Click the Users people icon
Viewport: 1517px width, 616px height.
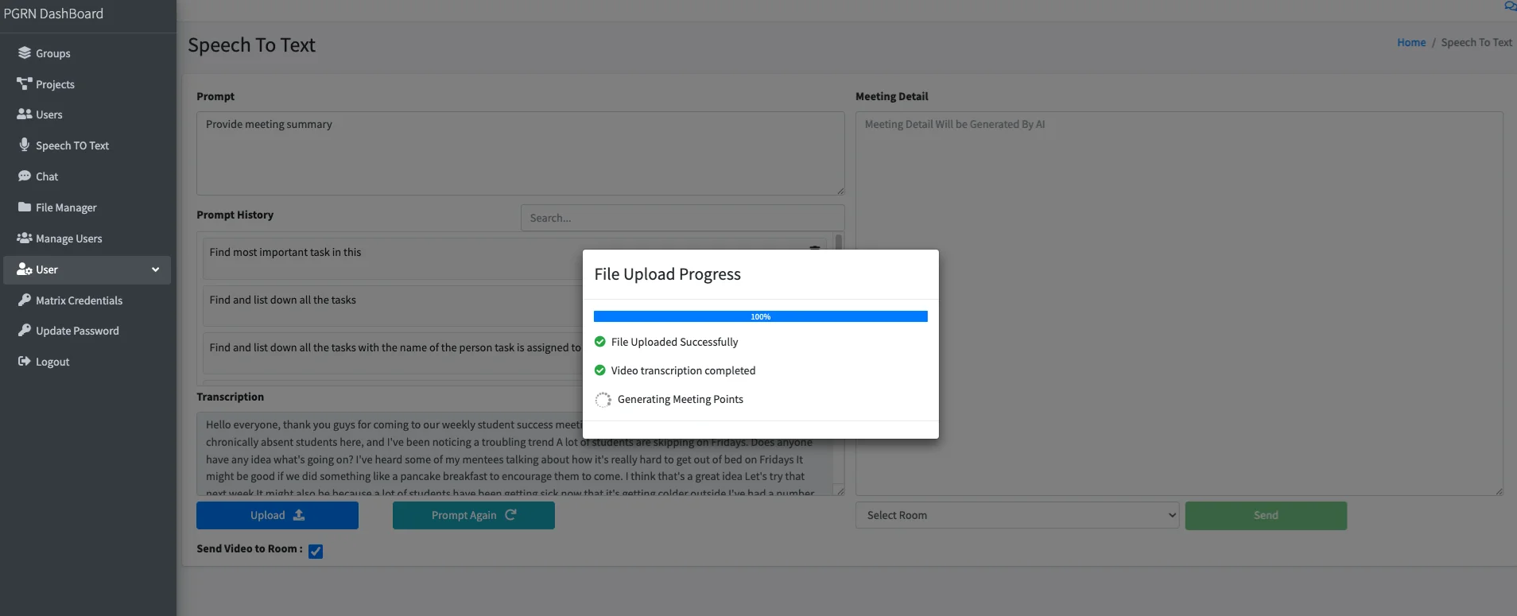click(x=25, y=114)
